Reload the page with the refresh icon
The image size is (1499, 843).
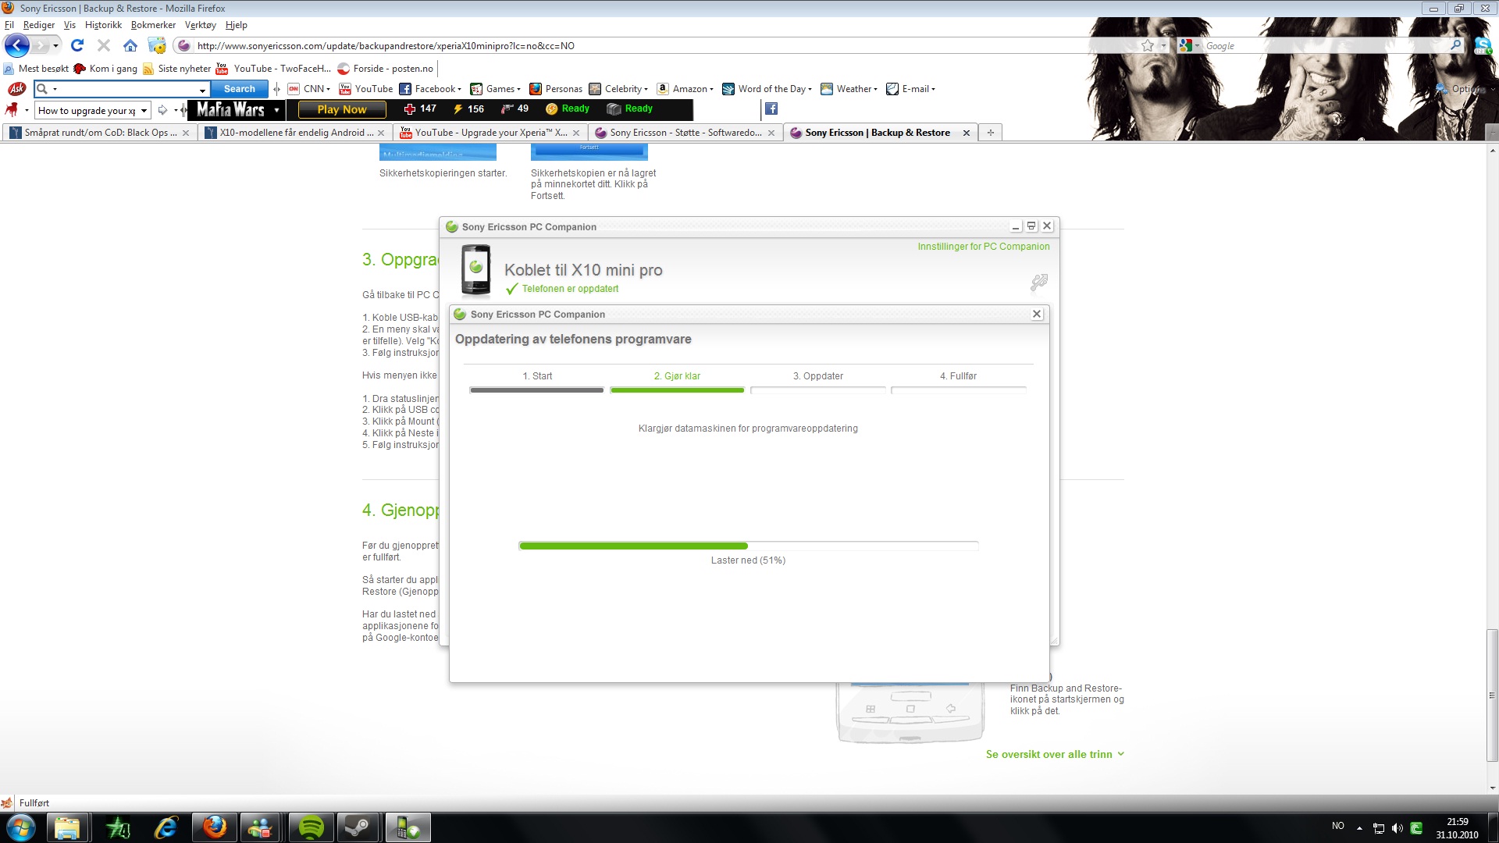pyautogui.click(x=77, y=45)
